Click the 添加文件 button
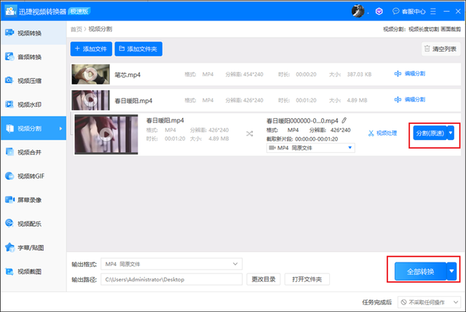466x312 pixels. point(91,50)
